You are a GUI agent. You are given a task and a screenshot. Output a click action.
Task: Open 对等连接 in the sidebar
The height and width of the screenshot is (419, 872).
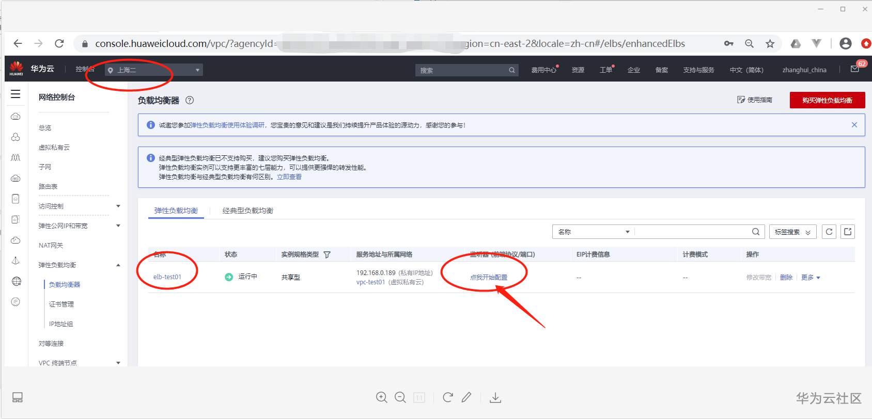tap(51, 344)
